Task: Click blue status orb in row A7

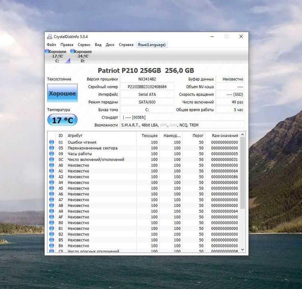Action: pos(52,200)
